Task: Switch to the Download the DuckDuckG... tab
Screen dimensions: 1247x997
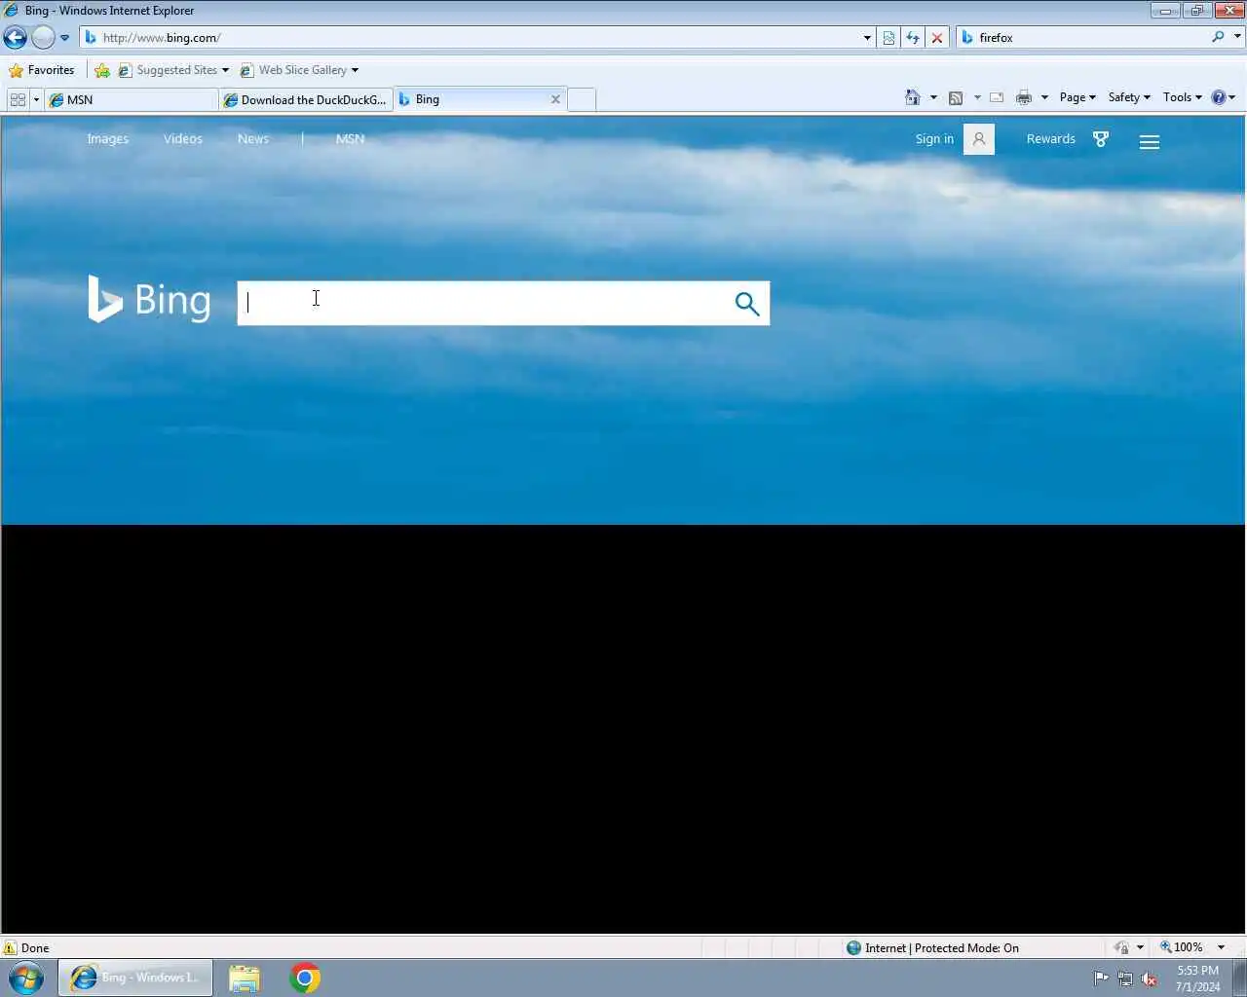Action: coord(306,99)
